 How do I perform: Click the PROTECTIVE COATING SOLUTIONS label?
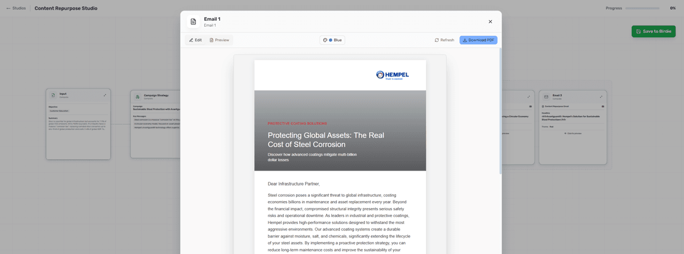(x=297, y=124)
